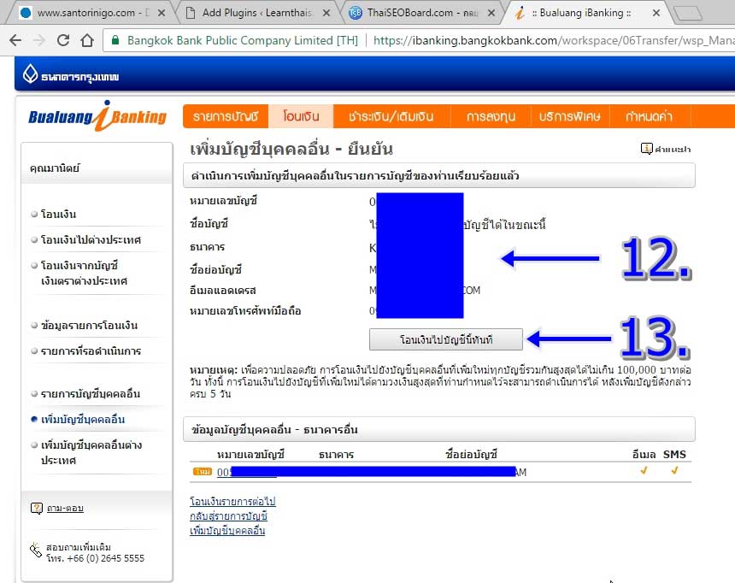
Task: Open the การลงทุน menu
Action: click(x=491, y=116)
